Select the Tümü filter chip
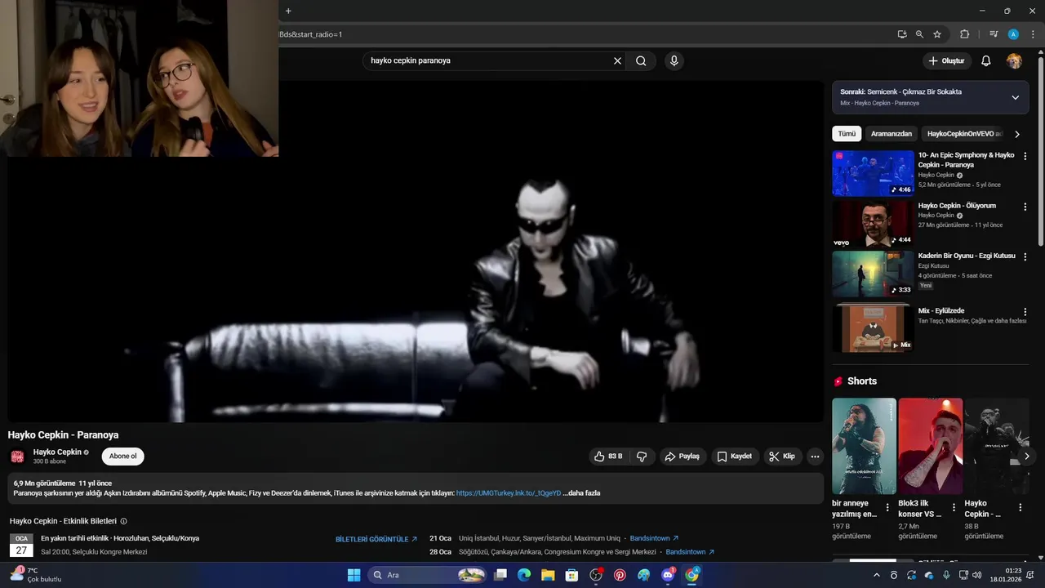1045x588 pixels. pos(847,134)
